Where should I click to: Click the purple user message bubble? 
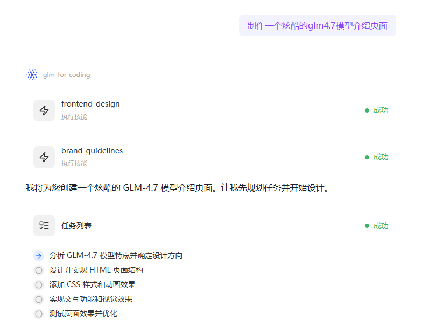tap(317, 25)
